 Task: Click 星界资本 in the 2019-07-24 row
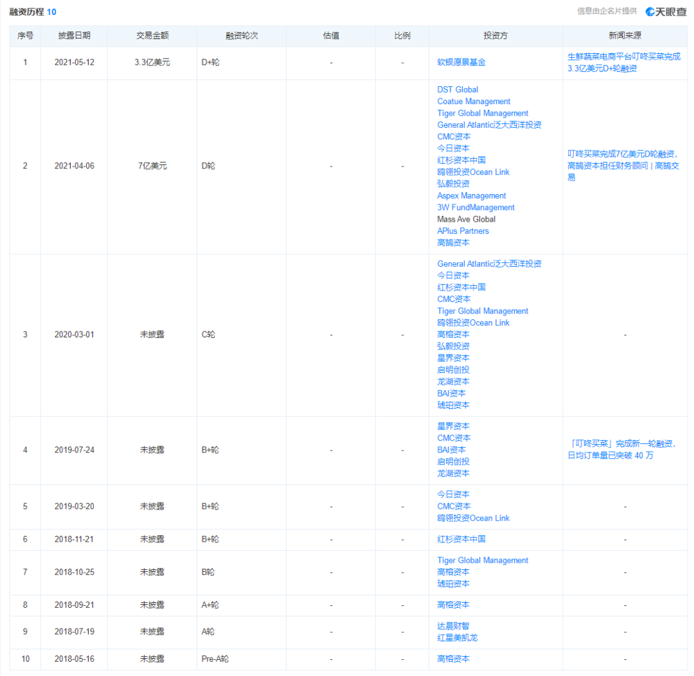pos(453,426)
